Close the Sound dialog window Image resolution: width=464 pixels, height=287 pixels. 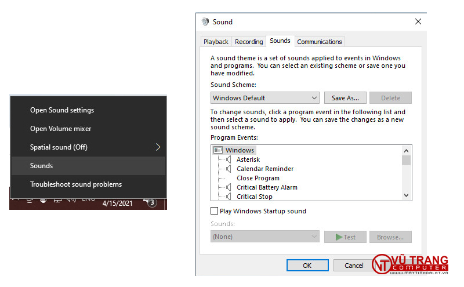(x=418, y=21)
